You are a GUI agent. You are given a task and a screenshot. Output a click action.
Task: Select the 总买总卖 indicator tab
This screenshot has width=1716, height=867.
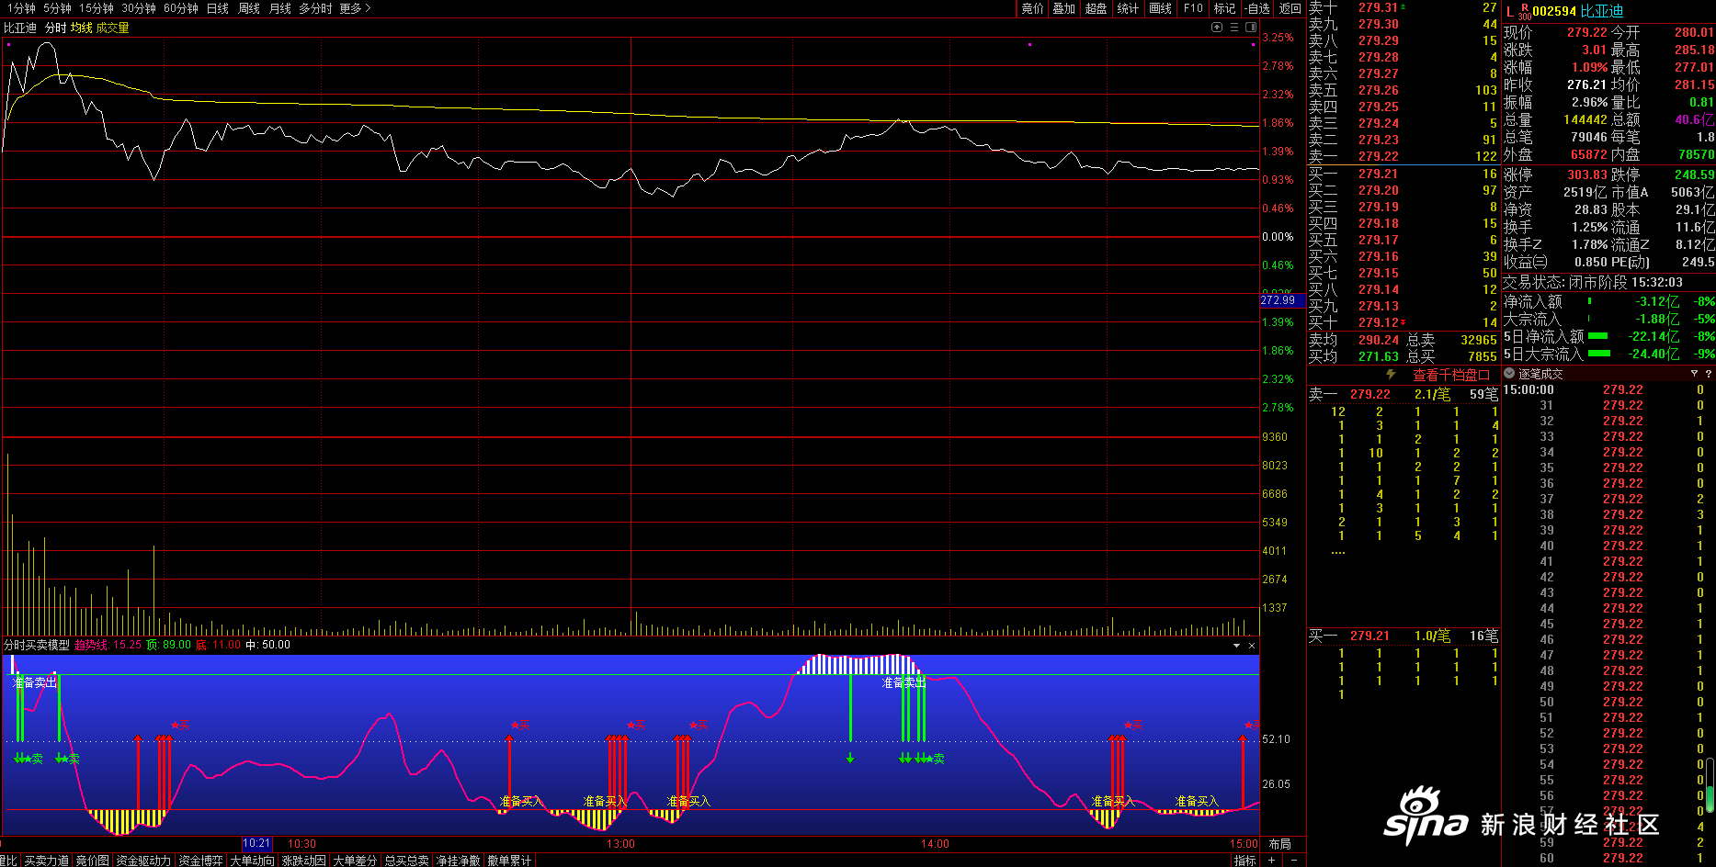pyautogui.click(x=406, y=861)
